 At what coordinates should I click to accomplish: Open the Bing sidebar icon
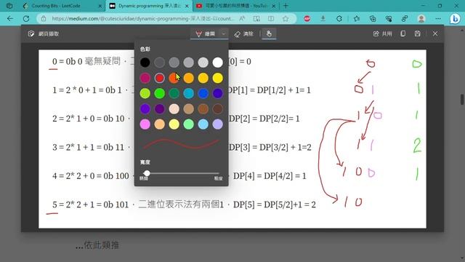tap(455, 19)
